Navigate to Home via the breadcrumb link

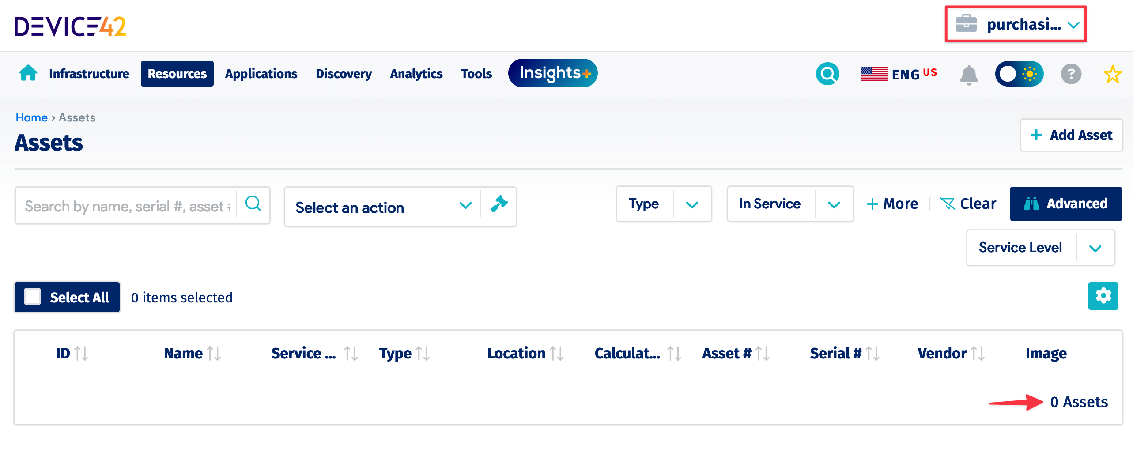(x=31, y=117)
